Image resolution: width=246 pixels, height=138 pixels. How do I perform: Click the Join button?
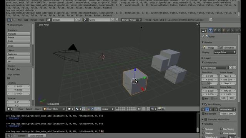click(x=18, y=61)
